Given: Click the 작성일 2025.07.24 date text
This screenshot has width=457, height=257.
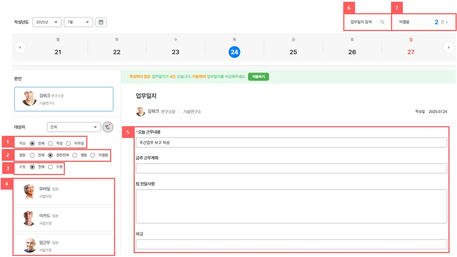Looking at the screenshot, I should tap(431, 112).
